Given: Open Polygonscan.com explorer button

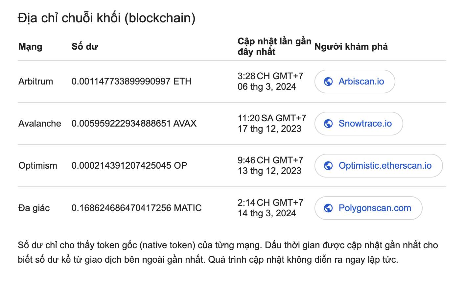Looking at the screenshot, I should [x=368, y=208].
